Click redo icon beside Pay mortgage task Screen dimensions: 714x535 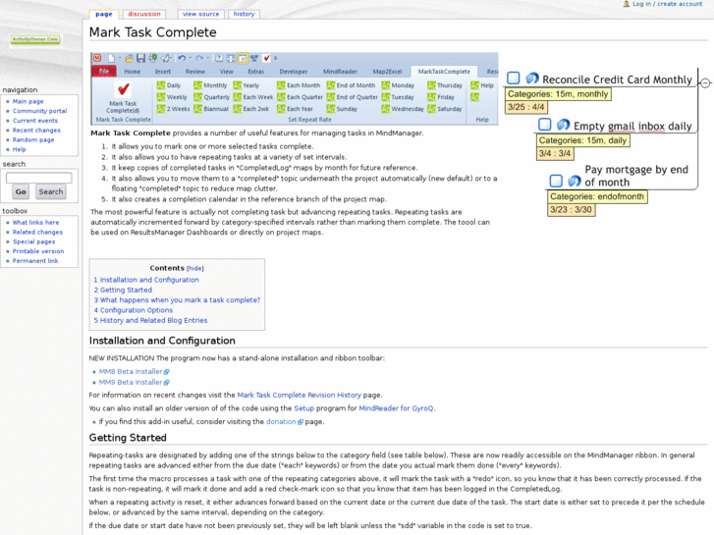click(575, 181)
